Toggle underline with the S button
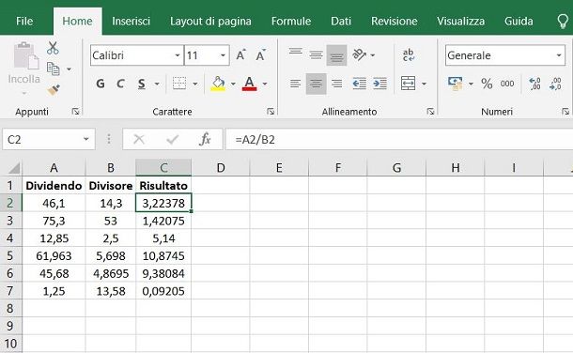Screen dimensions: 573x353 tap(142, 84)
